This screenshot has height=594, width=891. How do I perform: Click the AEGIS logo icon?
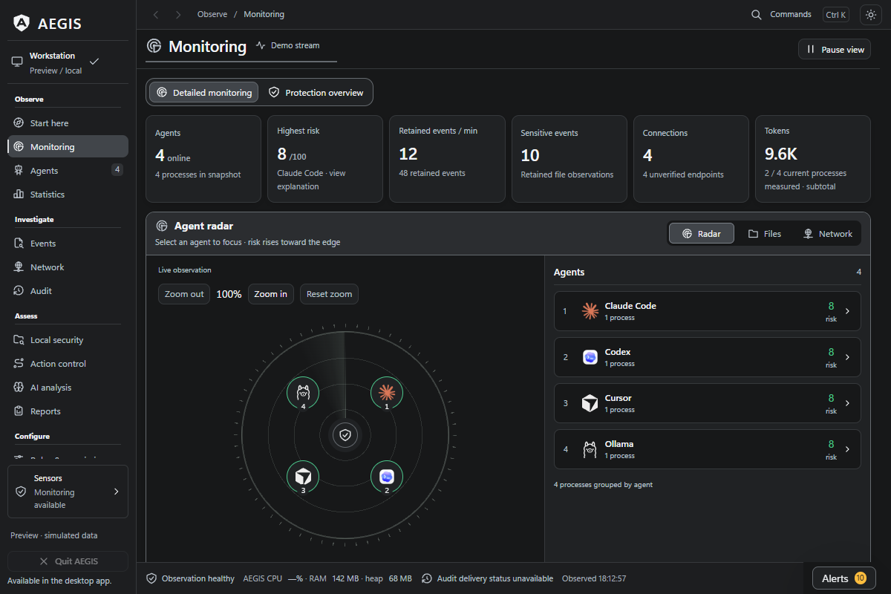coord(22,24)
